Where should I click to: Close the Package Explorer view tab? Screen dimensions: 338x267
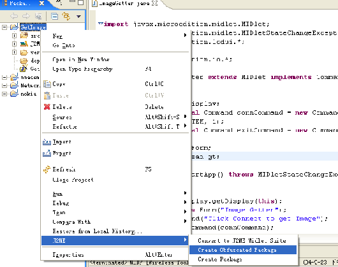(x=41, y=3)
